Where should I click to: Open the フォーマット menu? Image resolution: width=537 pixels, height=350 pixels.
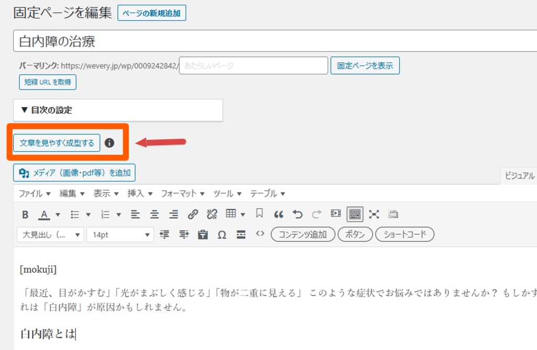click(183, 194)
